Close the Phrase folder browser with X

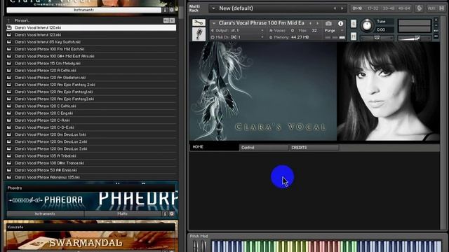pos(172,20)
